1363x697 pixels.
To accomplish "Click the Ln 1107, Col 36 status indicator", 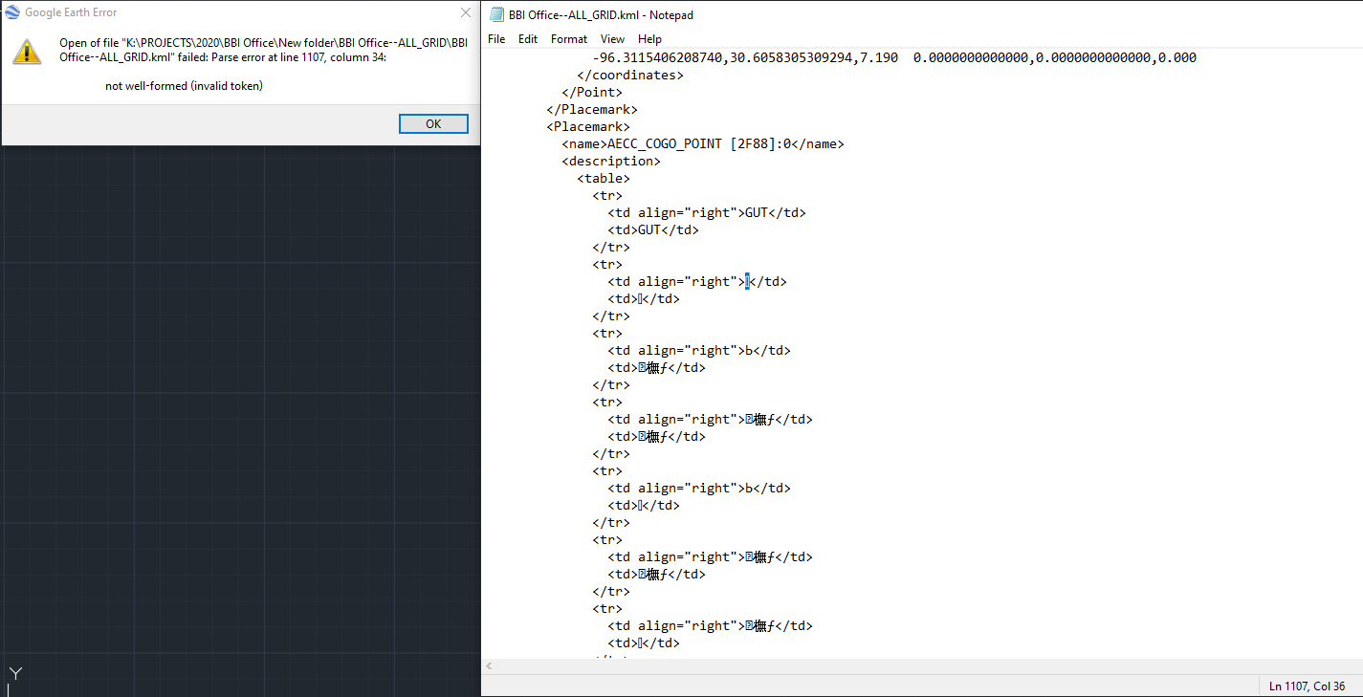I will 1307,686.
